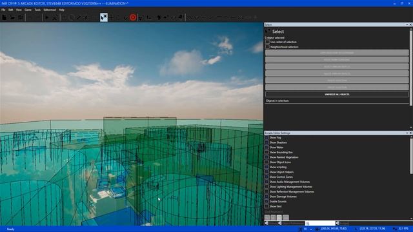Enable Show Object Icons
This screenshot has width=413, height=232.
[x=267, y=162]
